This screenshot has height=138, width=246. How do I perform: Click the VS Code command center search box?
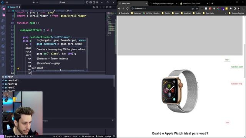pos(62,2)
